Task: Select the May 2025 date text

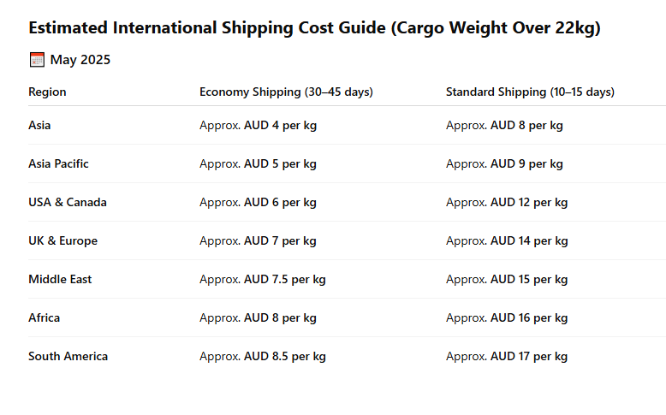Action: [80, 60]
